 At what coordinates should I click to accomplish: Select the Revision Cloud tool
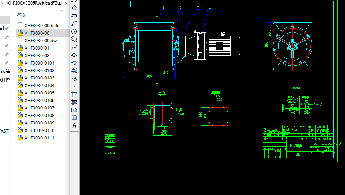pos(74,39)
